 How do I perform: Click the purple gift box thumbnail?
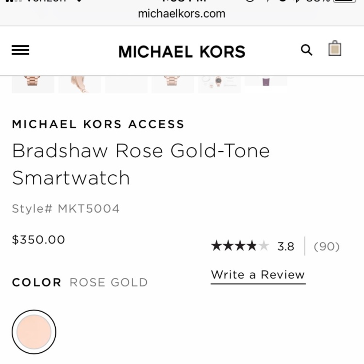point(266,81)
